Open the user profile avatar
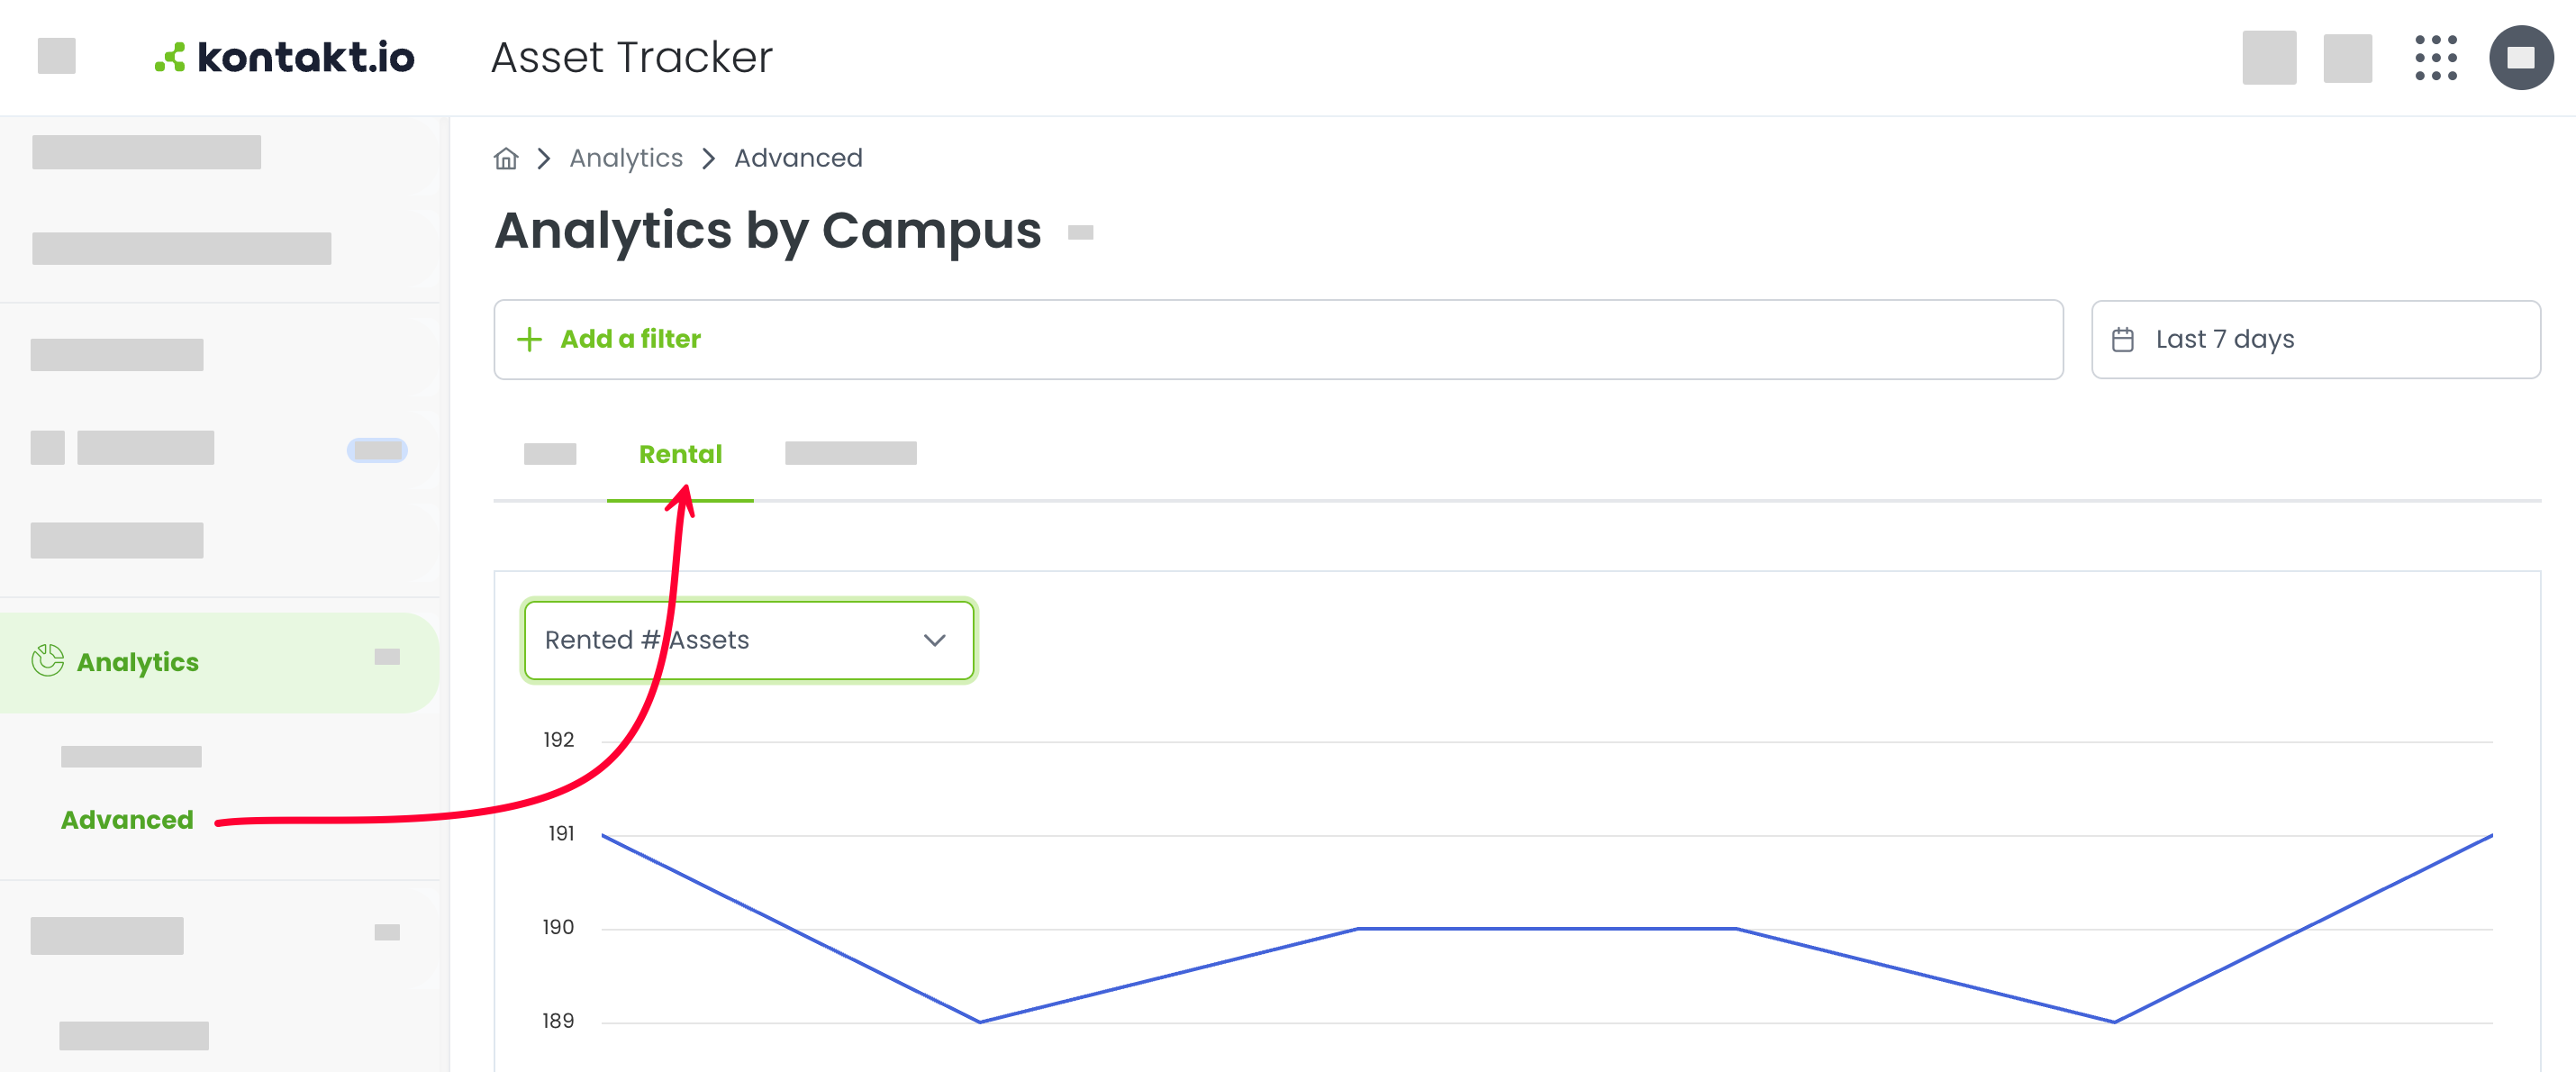This screenshot has width=2576, height=1072. [x=2520, y=57]
